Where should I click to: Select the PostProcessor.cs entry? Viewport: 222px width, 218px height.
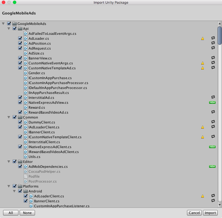[109, 181]
